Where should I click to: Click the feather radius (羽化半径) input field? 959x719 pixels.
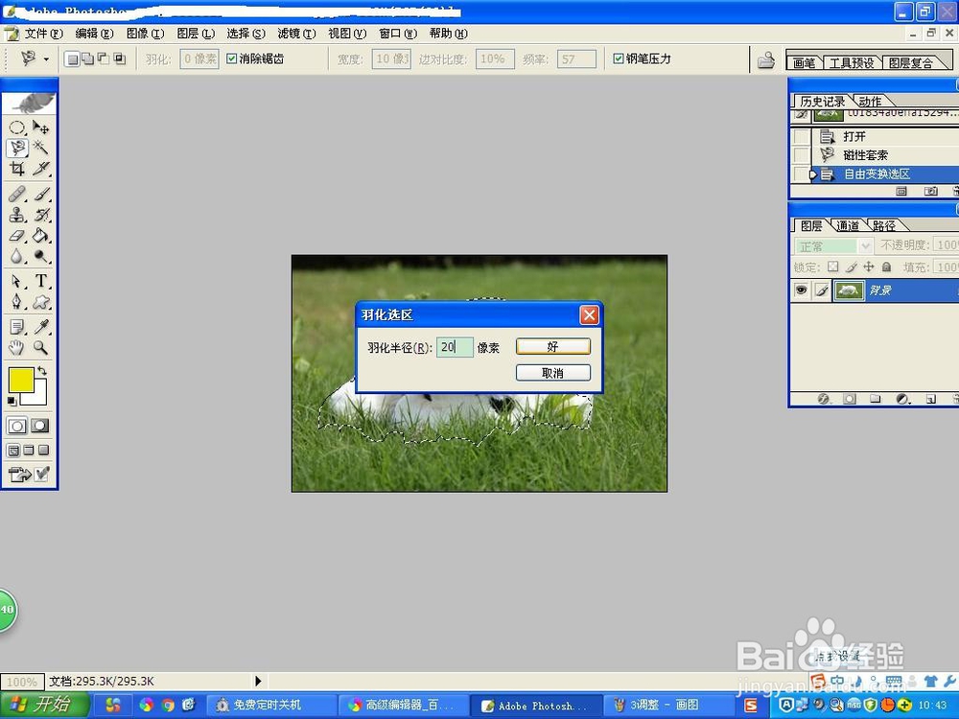(x=455, y=347)
